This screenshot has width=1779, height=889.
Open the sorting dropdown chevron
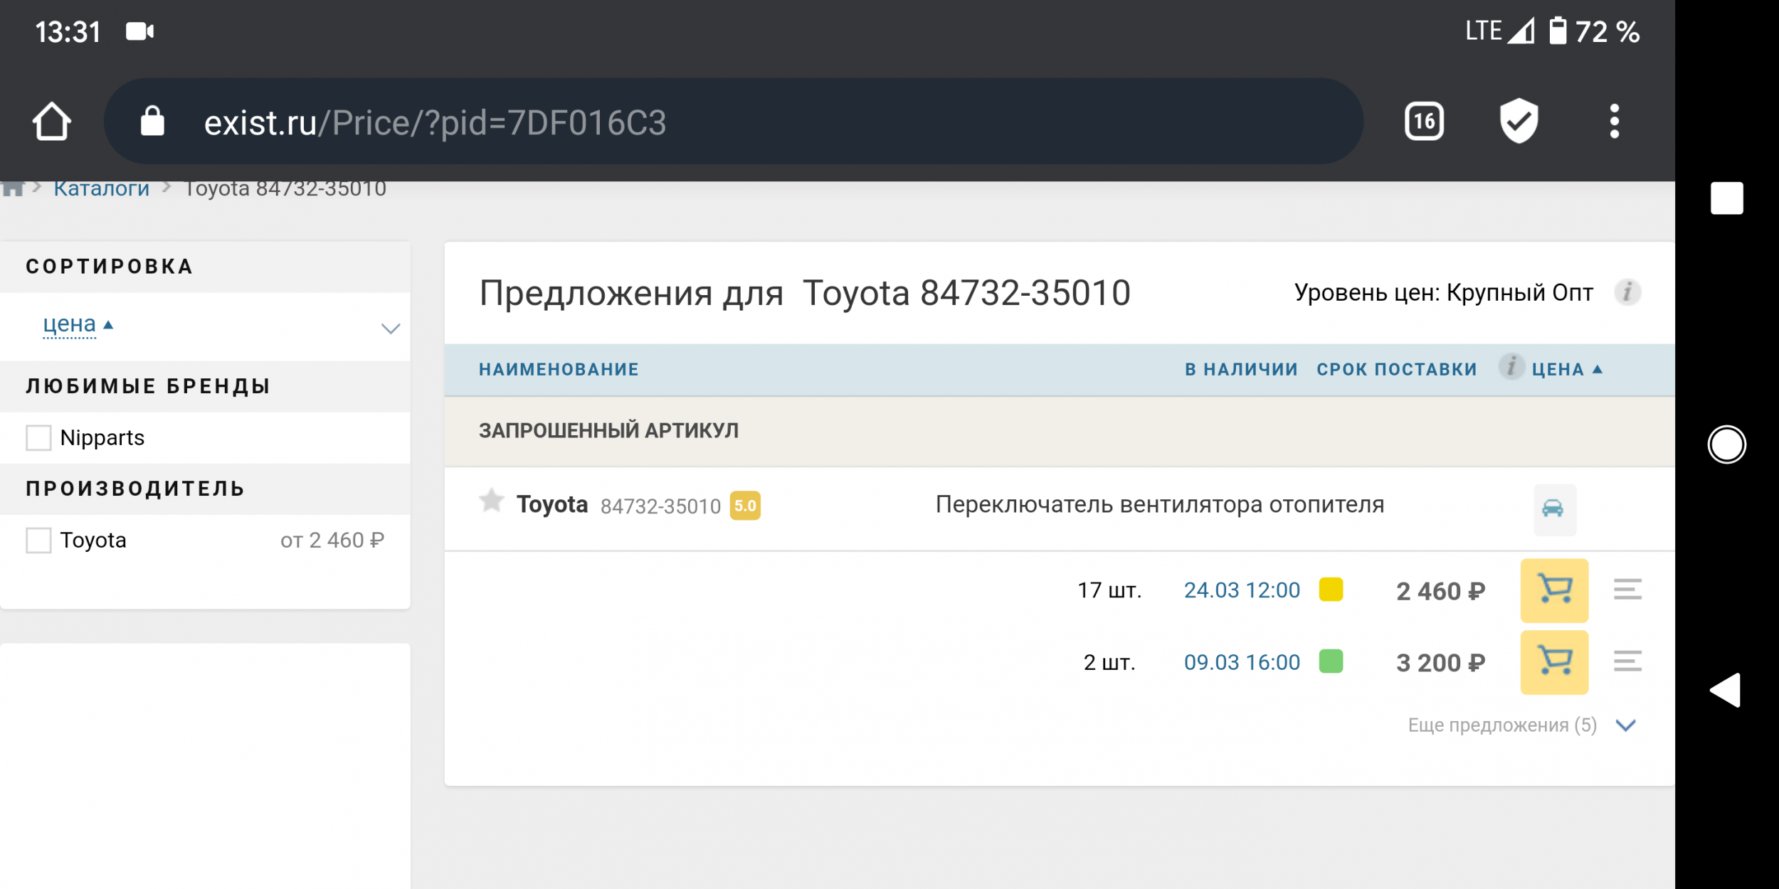pos(391,329)
